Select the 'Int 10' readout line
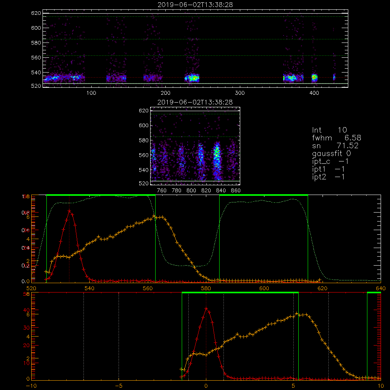Viewport: 390px width, 390px height. (330, 130)
